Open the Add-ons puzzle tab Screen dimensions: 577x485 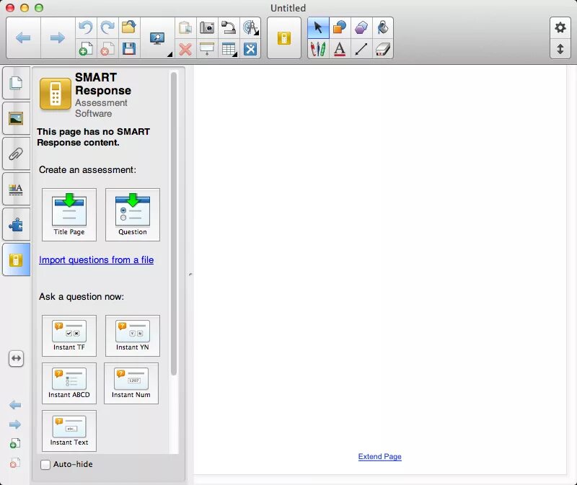click(16, 224)
